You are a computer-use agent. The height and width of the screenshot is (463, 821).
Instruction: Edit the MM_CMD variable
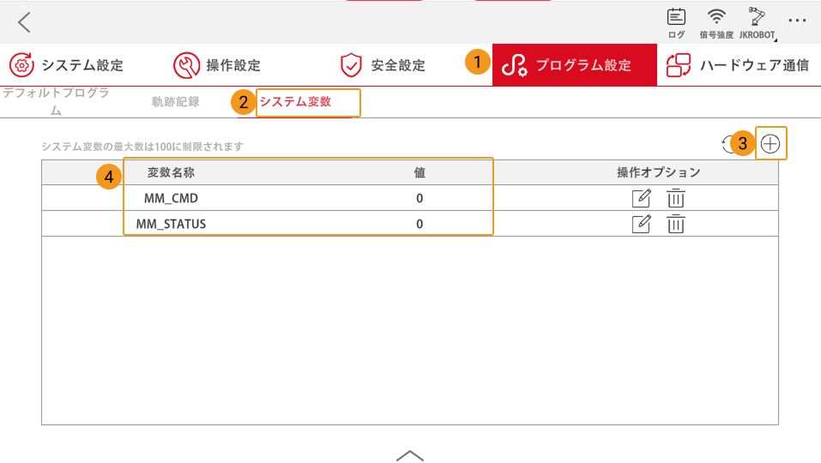pyautogui.click(x=641, y=198)
